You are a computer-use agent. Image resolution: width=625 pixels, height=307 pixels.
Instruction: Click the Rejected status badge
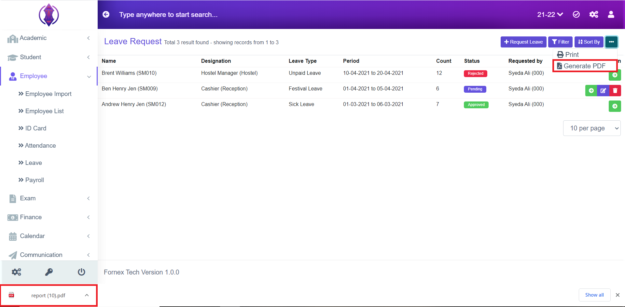476,73
